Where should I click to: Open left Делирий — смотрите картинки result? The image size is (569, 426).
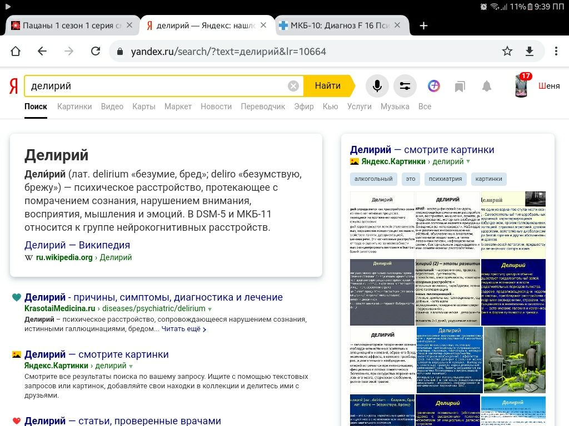97,354
